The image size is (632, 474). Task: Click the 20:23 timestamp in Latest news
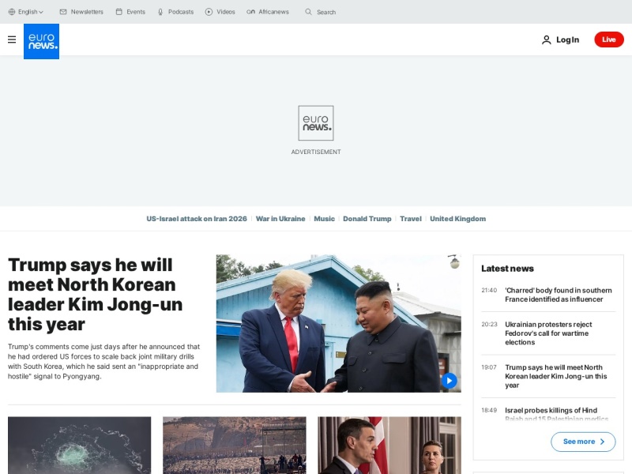(x=489, y=324)
